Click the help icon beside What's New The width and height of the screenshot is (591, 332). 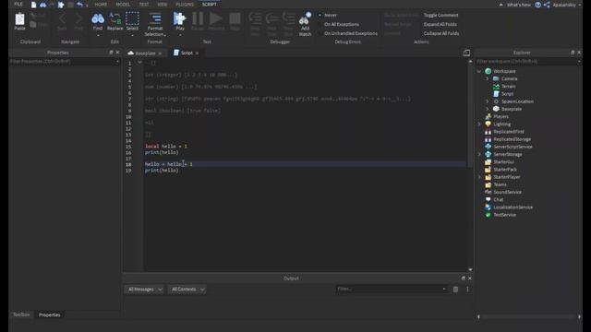point(537,5)
